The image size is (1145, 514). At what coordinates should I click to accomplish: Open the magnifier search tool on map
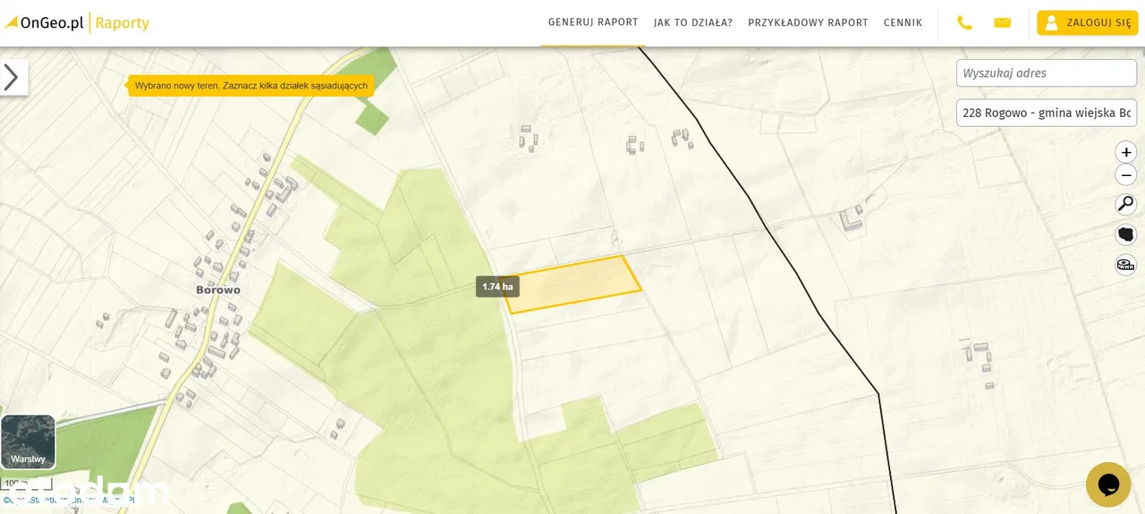pyautogui.click(x=1125, y=205)
